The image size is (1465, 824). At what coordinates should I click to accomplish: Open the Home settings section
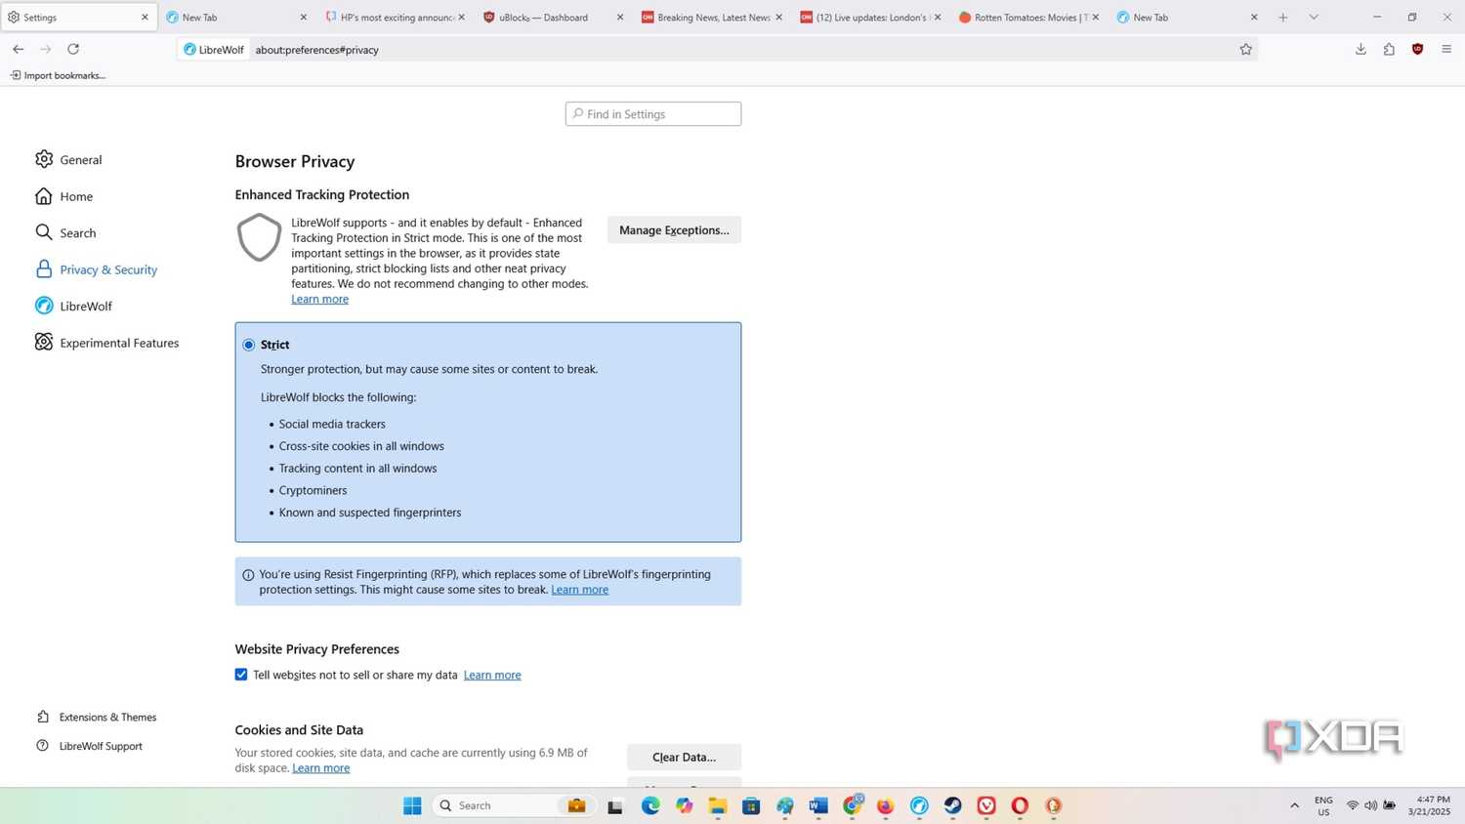coord(64,196)
